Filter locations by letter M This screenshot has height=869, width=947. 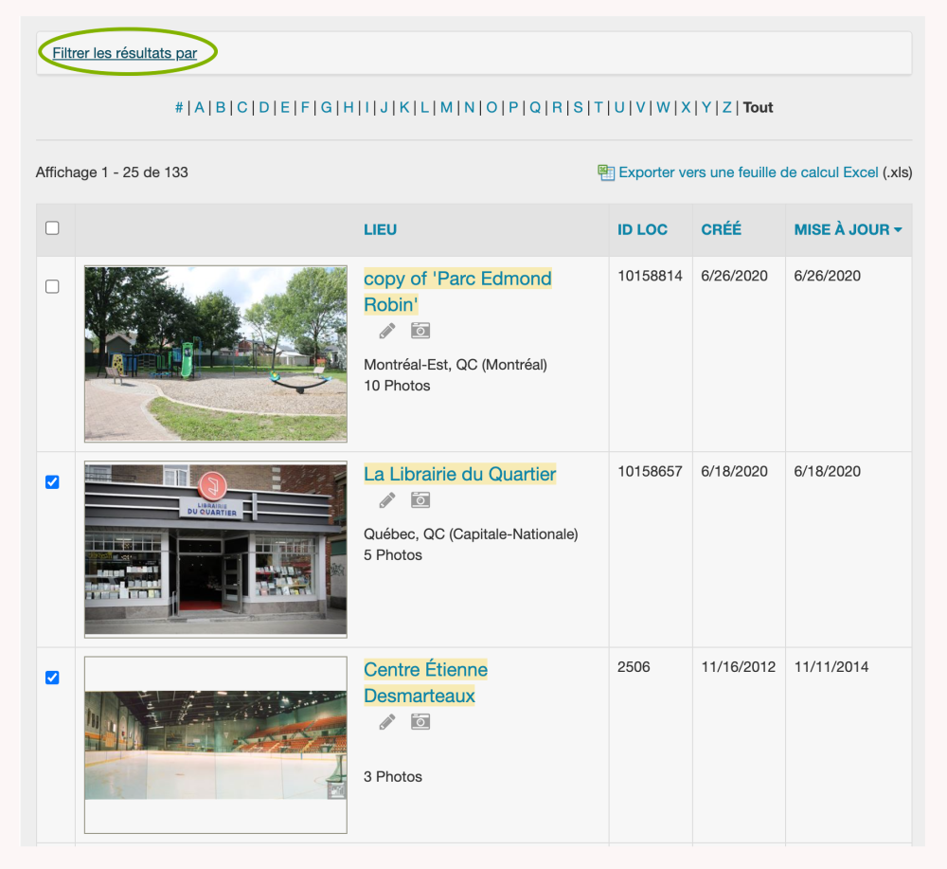tap(446, 108)
